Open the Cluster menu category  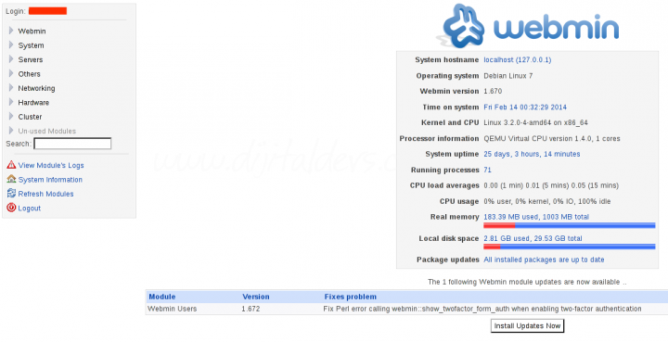[x=30, y=117]
